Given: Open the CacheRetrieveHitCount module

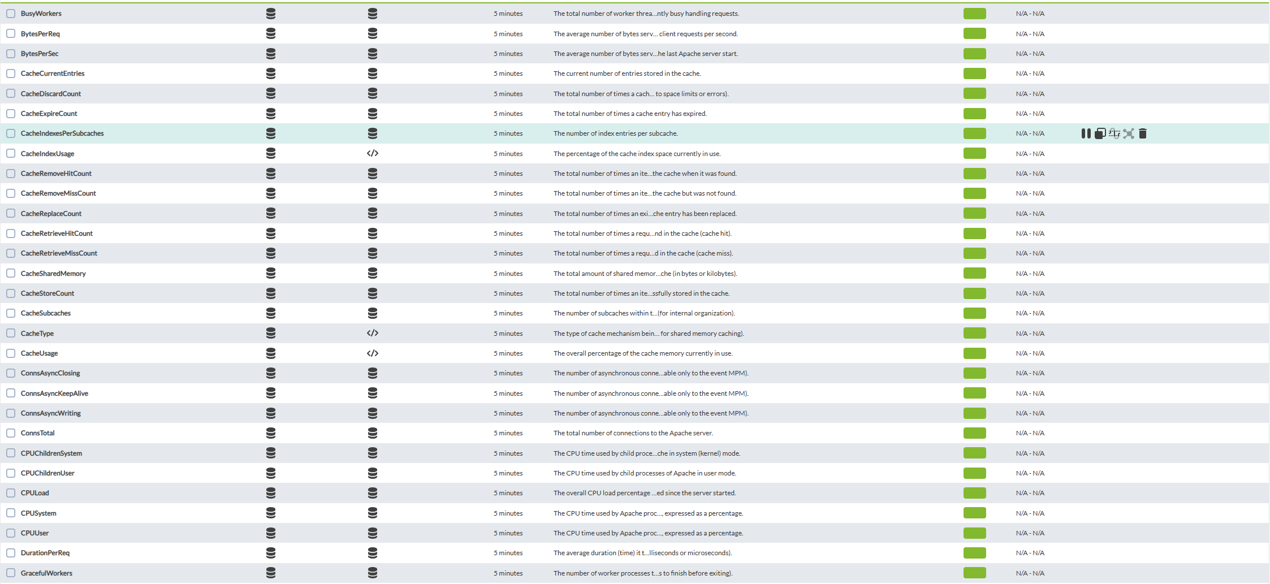Looking at the screenshot, I should [x=57, y=233].
